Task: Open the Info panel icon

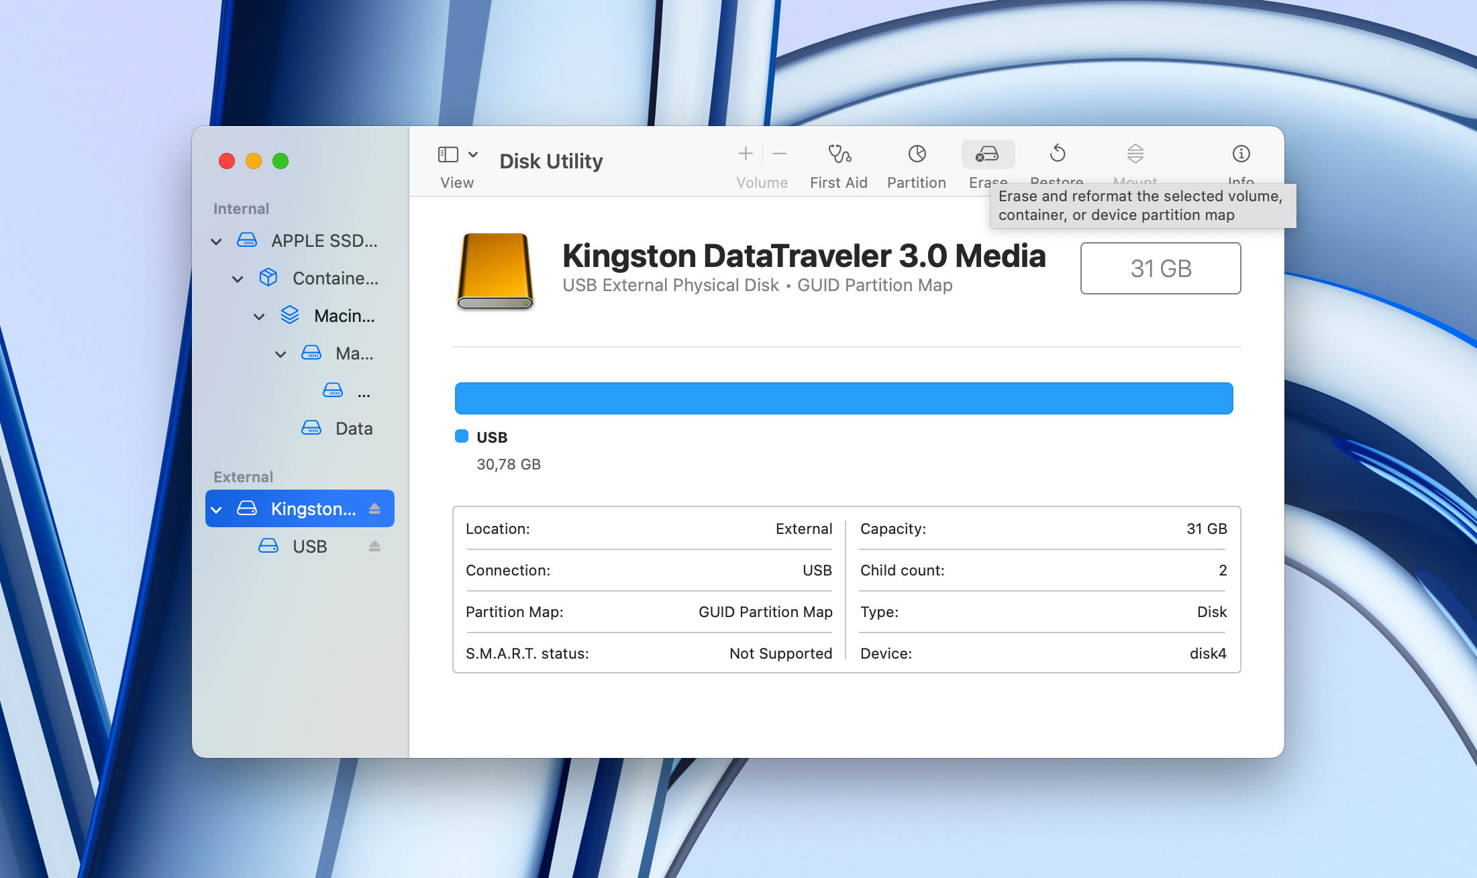Action: pyautogui.click(x=1241, y=154)
